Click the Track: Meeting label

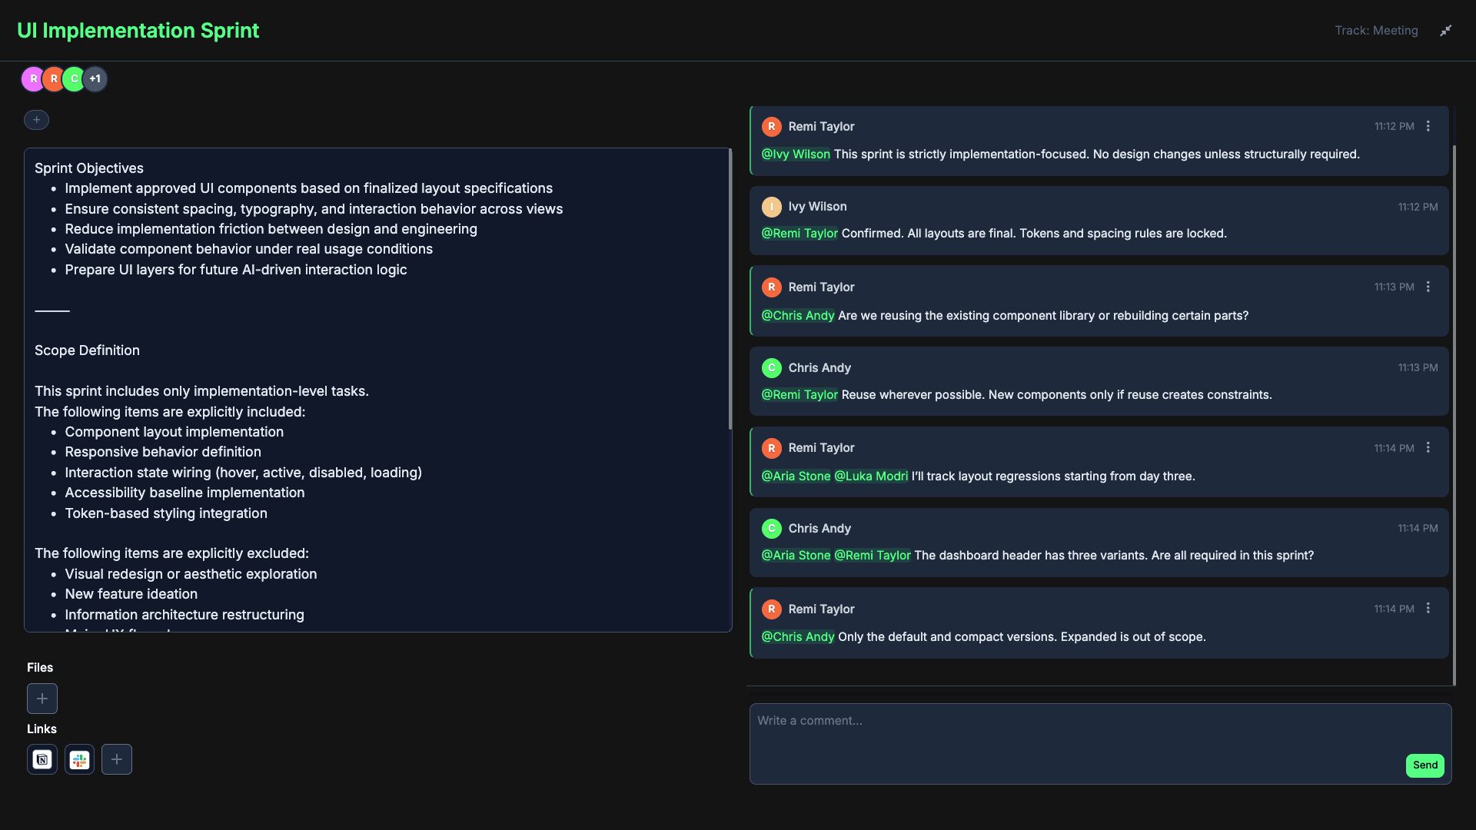click(1376, 30)
